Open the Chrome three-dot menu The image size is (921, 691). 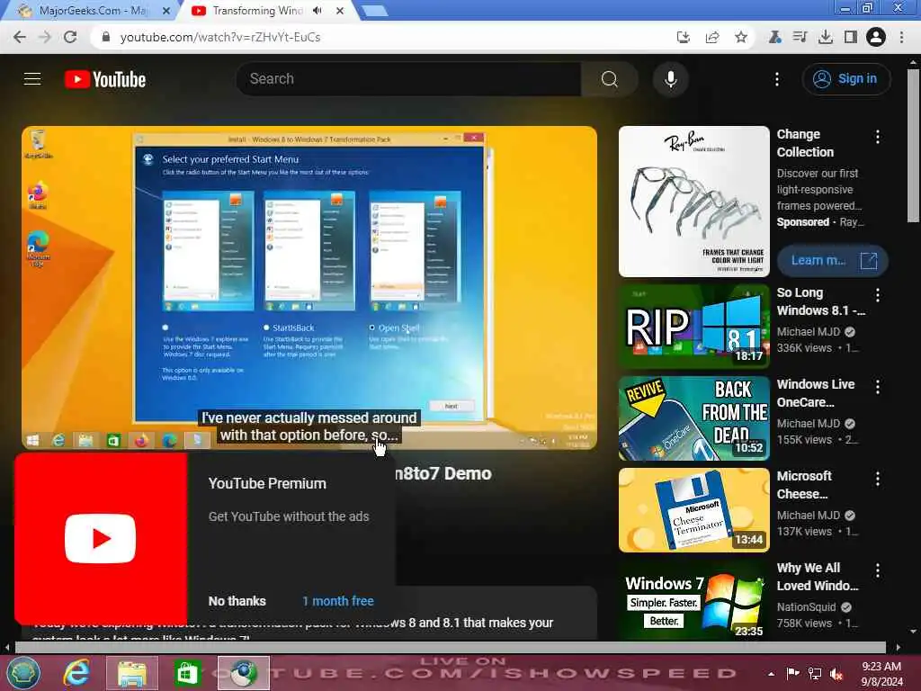tap(901, 37)
